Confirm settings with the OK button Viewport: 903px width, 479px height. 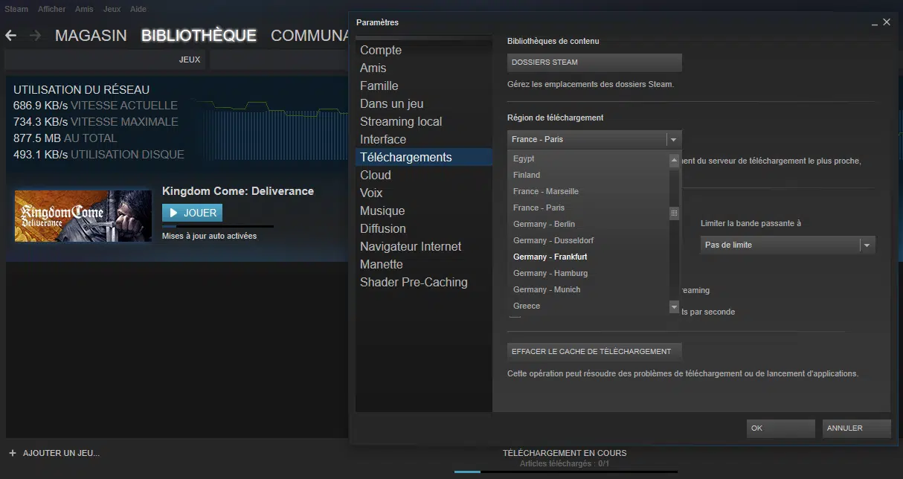click(781, 428)
